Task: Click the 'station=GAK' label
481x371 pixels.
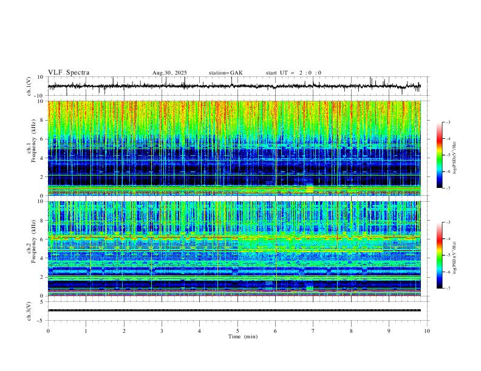Action: [226, 73]
